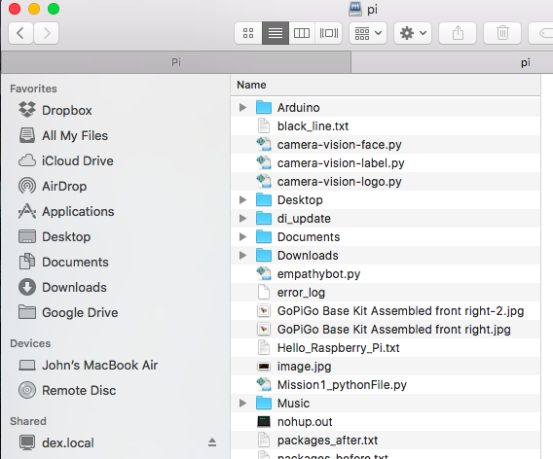
Task: Expand the Desktop folder disclosure triangle
Action: point(242,200)
